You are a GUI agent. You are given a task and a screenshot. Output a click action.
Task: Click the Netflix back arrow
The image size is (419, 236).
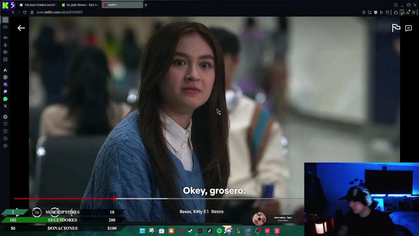click(21, 28)
